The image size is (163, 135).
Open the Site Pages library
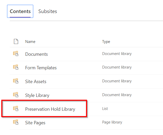pyautogui.click(x=35, y=123)
